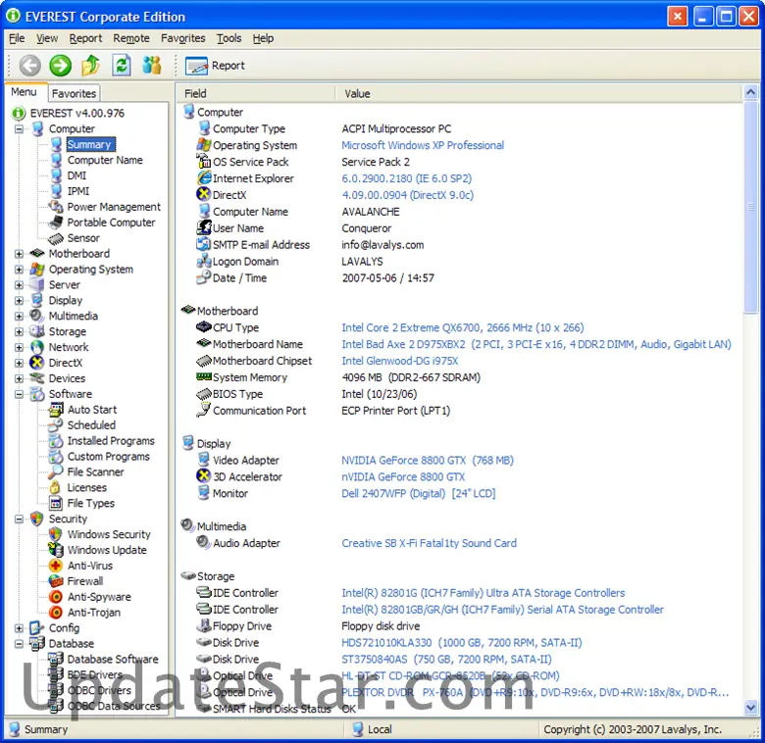Image resolution: width=765 pixels, height=743 pixels.
Task: Click the Firewall icon
Action: 56,581
